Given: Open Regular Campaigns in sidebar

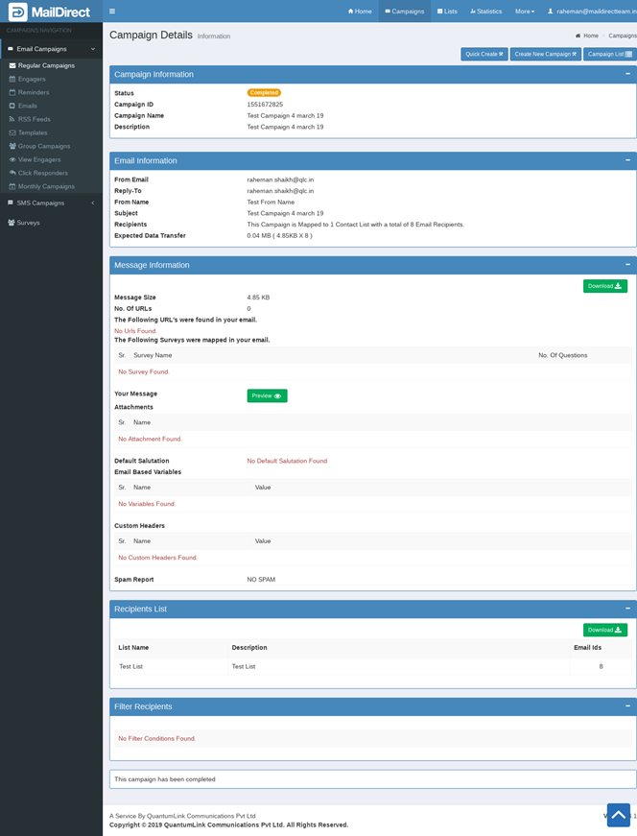Looking at the screenshot, I should click(x=45, y=65).
